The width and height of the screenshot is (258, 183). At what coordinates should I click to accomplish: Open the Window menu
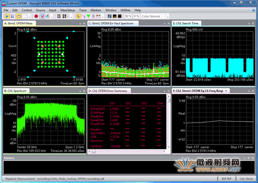(x=111, y=10)
